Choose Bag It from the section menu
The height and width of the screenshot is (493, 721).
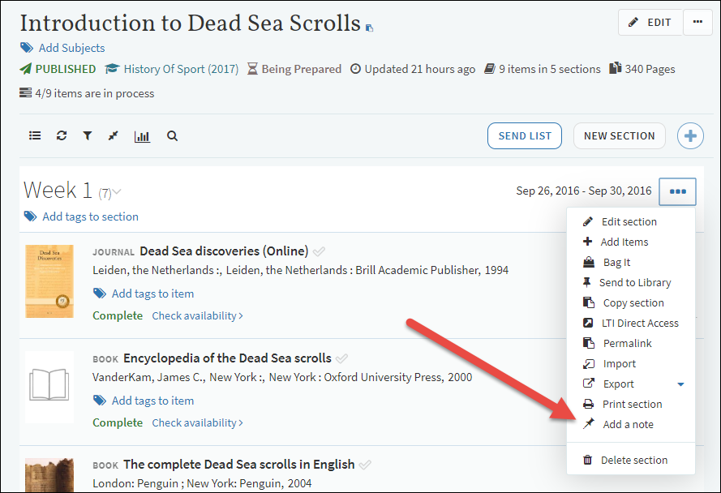click(x=631, y=262)
